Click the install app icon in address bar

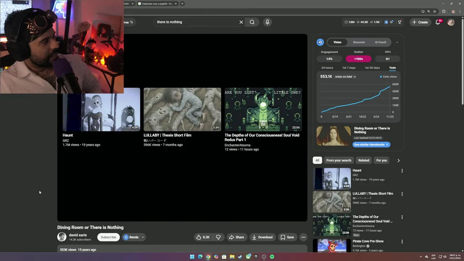[423, 11]
